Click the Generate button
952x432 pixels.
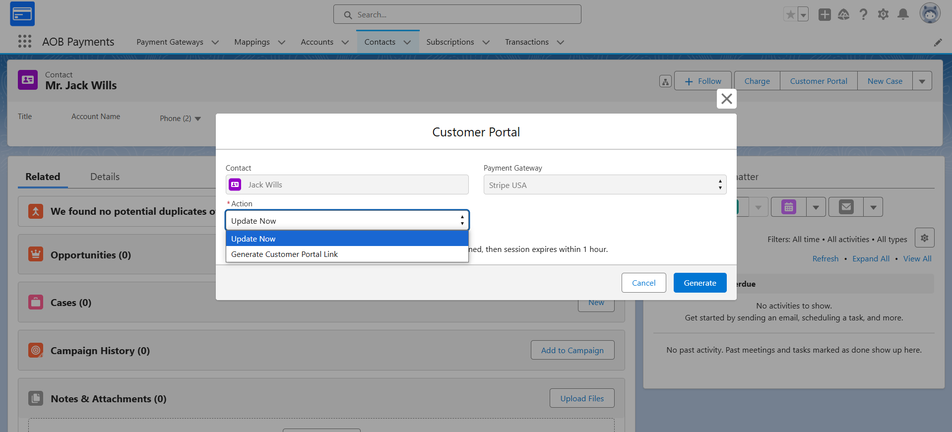[700, 283]
